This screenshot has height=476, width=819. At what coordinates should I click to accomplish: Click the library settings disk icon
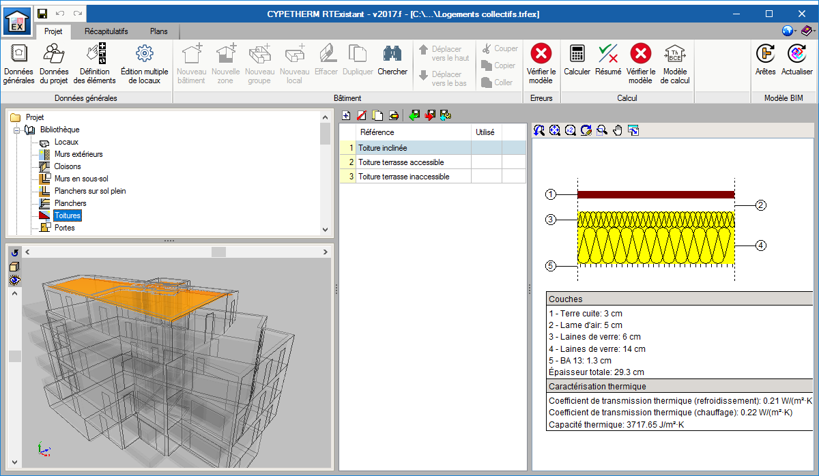[445, 115]
